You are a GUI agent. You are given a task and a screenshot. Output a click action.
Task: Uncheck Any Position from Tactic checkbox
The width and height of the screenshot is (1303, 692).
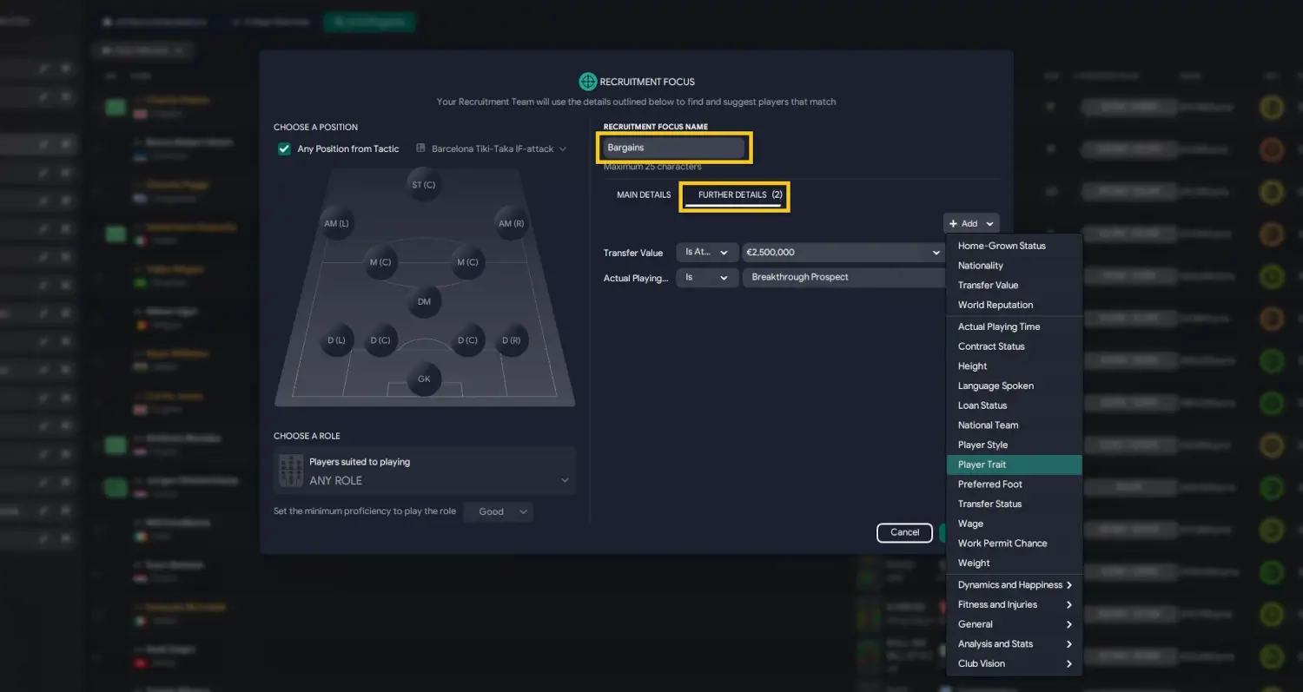(284, 148)
